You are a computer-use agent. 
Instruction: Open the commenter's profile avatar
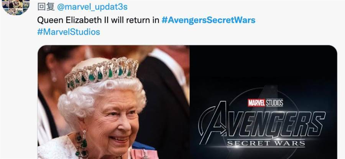(x=16, y=7)
